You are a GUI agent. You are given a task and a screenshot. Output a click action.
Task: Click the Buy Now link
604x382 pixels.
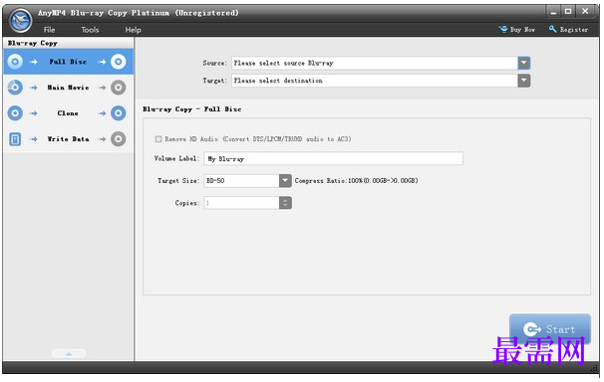coord(516,29)
